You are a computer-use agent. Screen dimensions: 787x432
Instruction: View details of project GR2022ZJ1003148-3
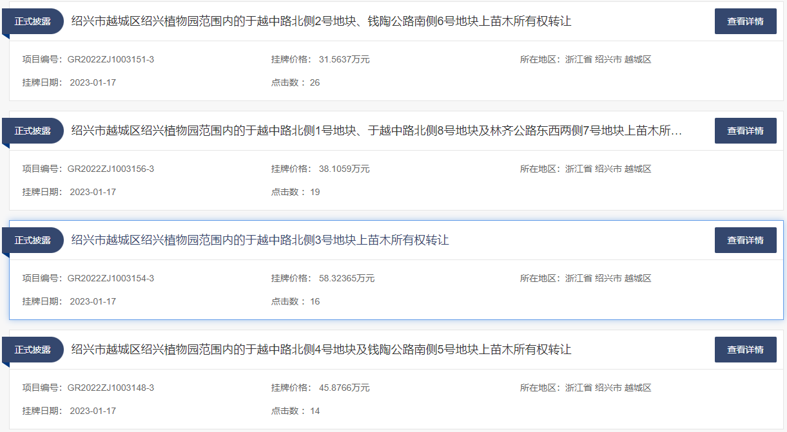point(745,350)
